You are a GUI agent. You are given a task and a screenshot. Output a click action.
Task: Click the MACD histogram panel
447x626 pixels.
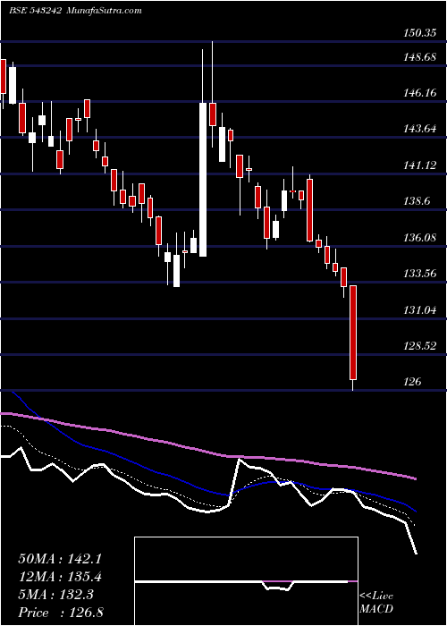pos(246,581)
